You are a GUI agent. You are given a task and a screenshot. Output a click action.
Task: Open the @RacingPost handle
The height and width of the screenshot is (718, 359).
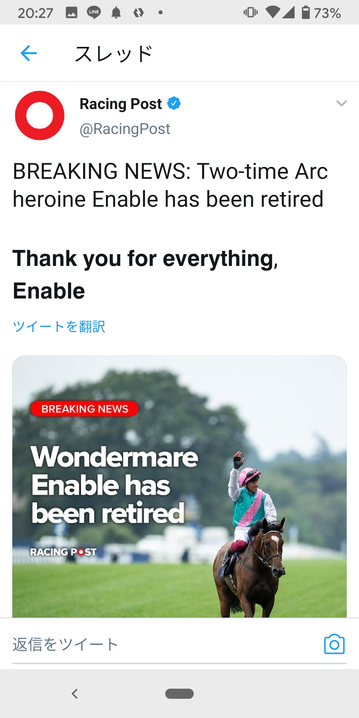click(x=125, y=129)
